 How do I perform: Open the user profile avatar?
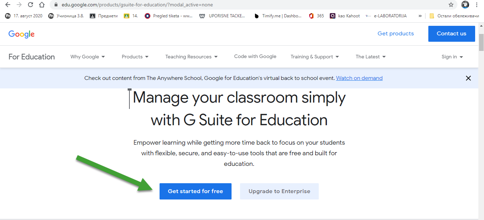click(465, 5)
